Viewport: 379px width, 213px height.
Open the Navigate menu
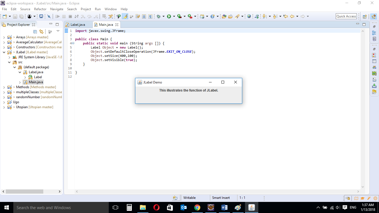point(57,9)
